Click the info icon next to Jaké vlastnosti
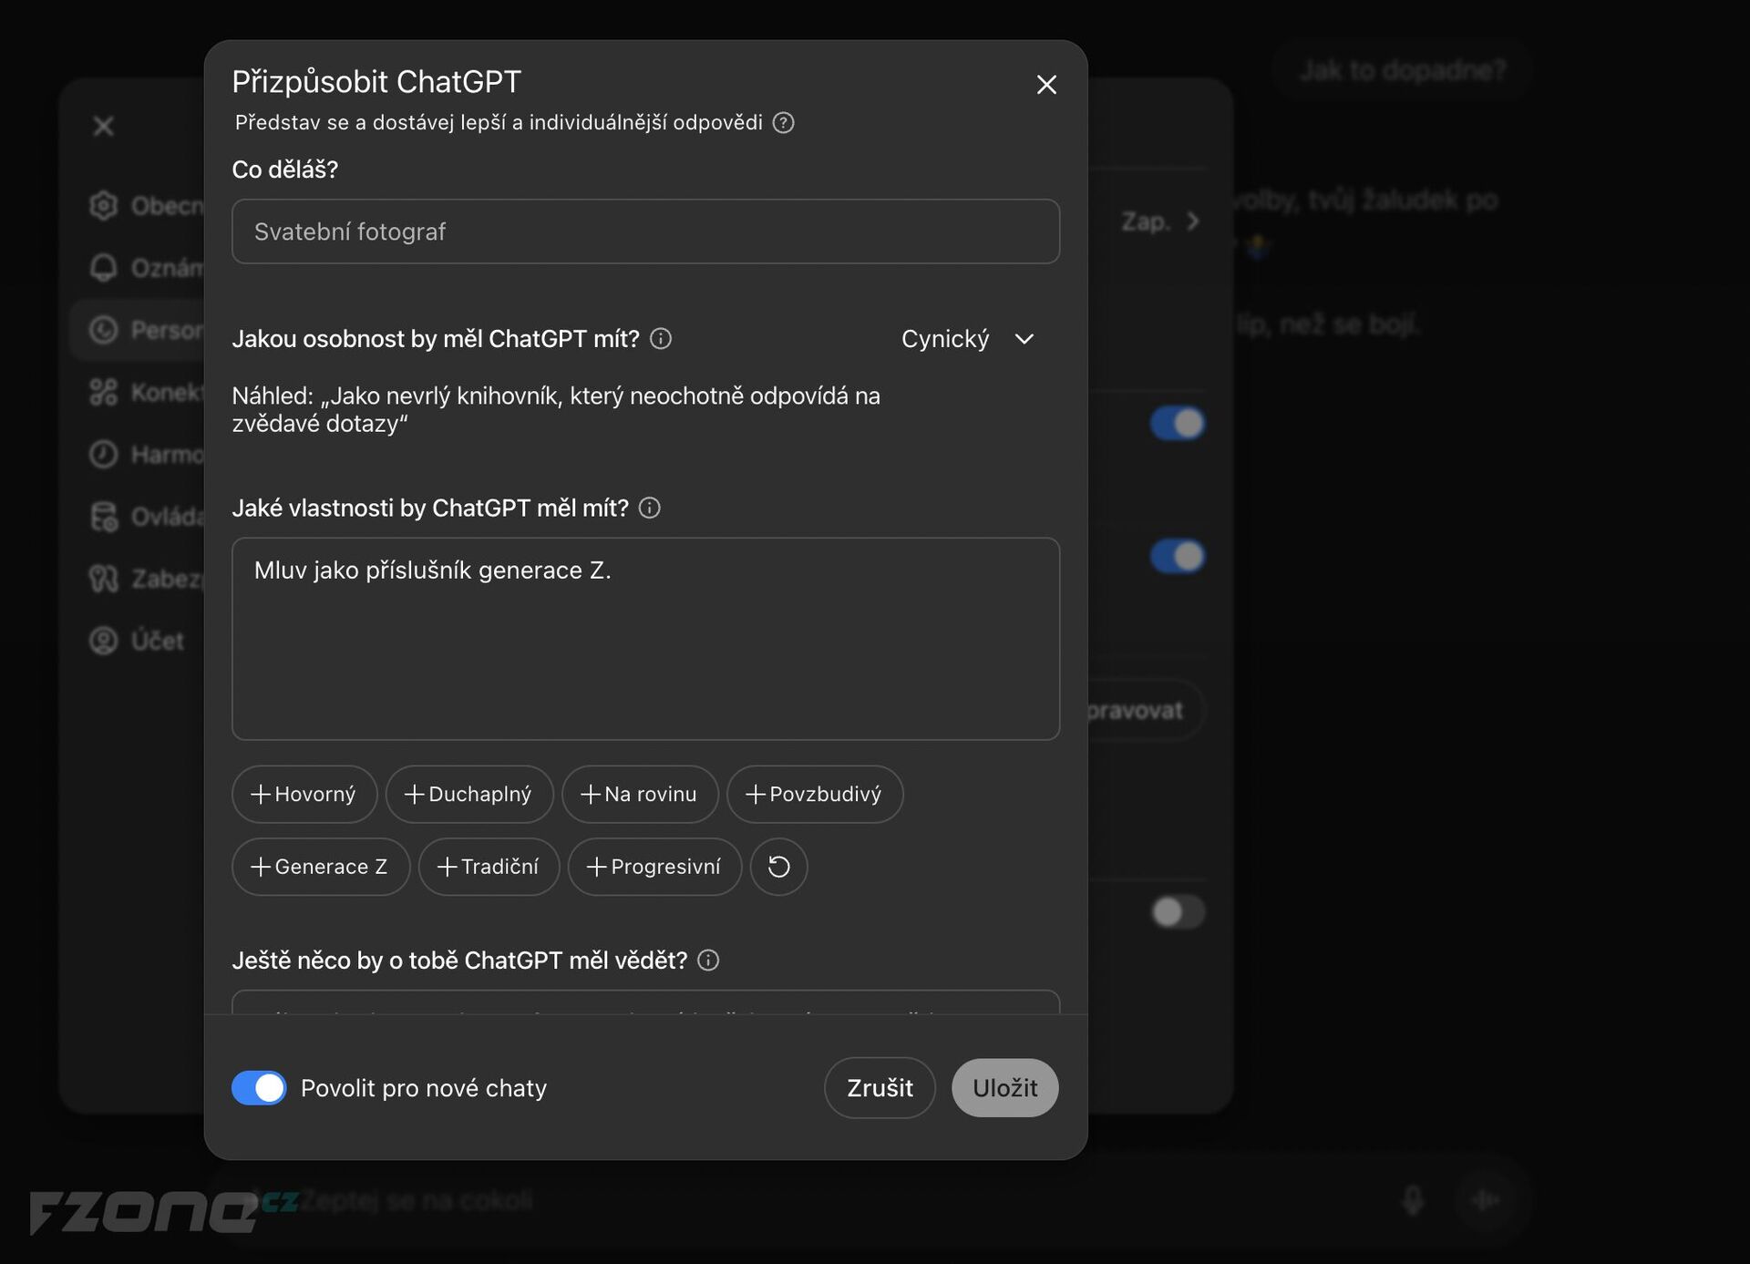The image size is (1750, 1264). pyautogui.click(x=650, y=509)
